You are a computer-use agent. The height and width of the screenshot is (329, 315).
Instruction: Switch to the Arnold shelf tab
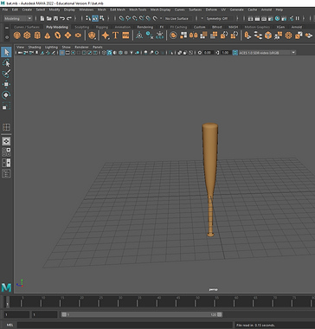coord(296,27)
